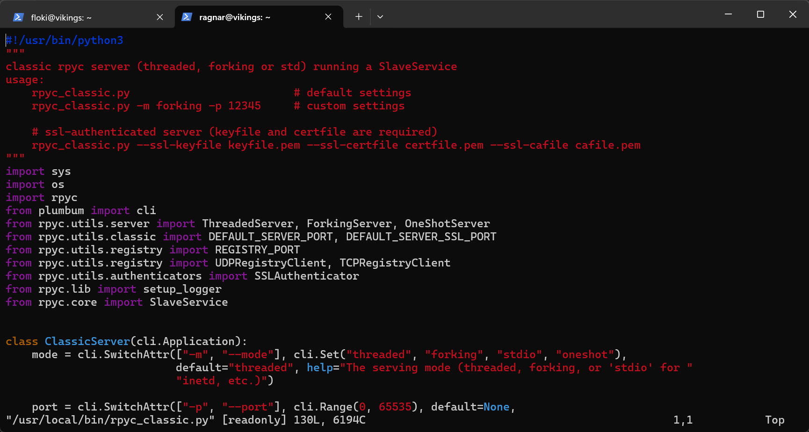Click the 'OneShotServer' identifier
The width and height of the screenshot is (809, 432).
(x=448, y=223)
